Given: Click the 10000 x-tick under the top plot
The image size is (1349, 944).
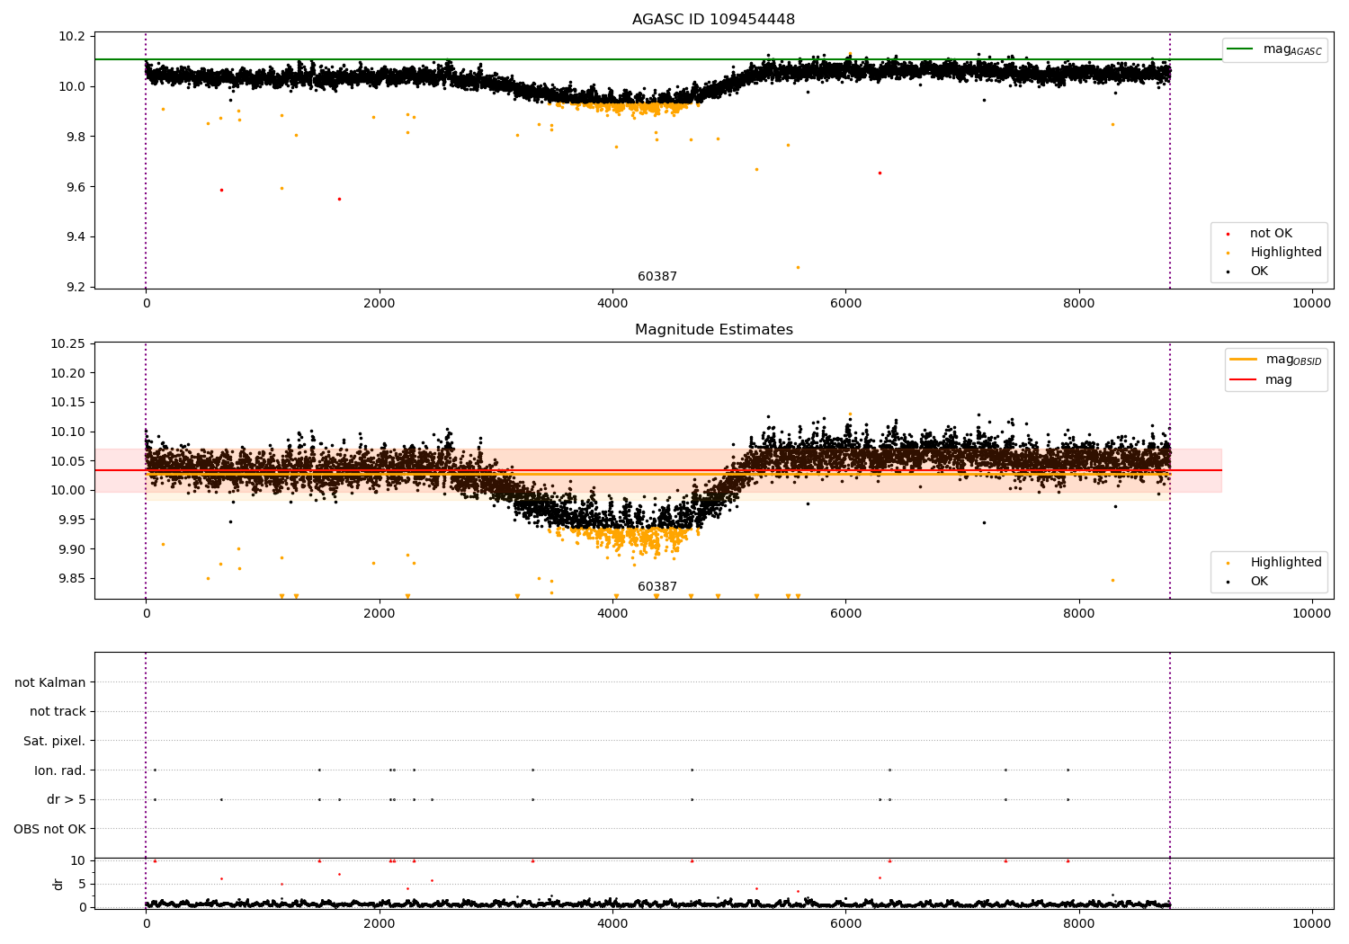Looking at the screenshot, I should (x=1311, y=304).
